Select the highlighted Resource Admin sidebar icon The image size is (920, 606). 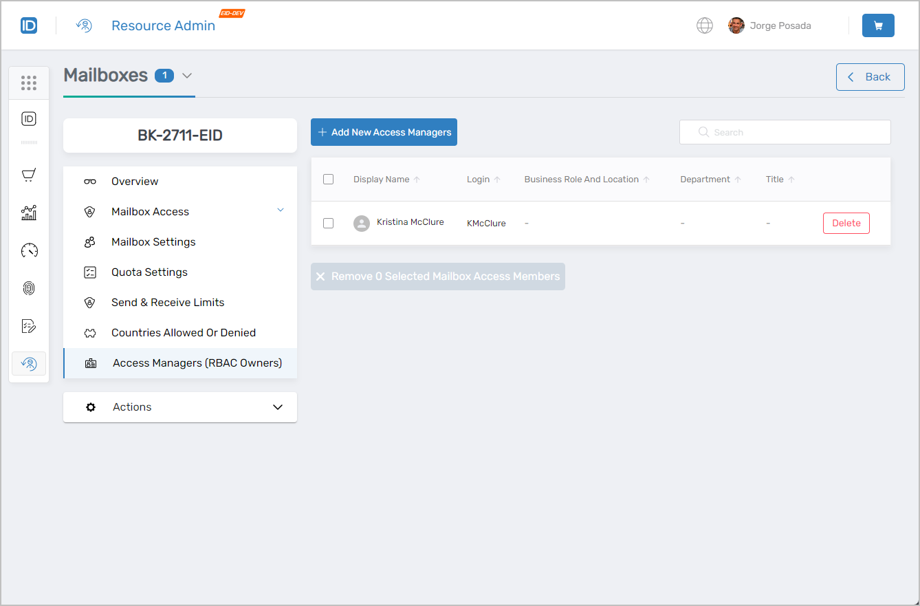pos(28,363)
